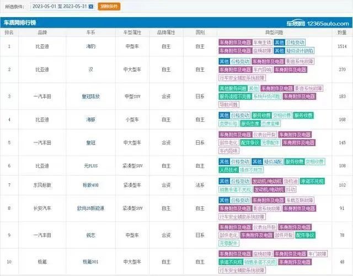Click the 抖动 tag in 标致408 row

pos(291,189)
